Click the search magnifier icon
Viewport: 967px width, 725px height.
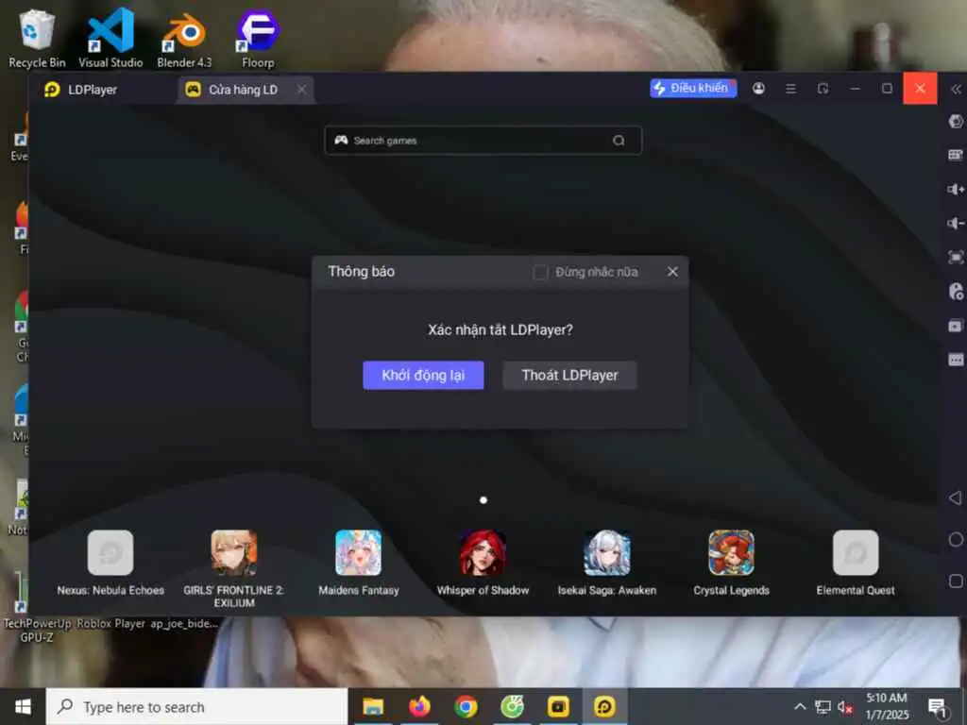[619, 141]
